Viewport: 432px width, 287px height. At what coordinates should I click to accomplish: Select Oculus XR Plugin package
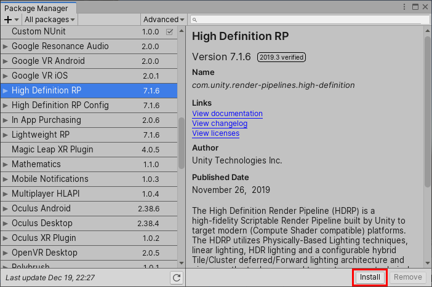click(x=89, y=238)
